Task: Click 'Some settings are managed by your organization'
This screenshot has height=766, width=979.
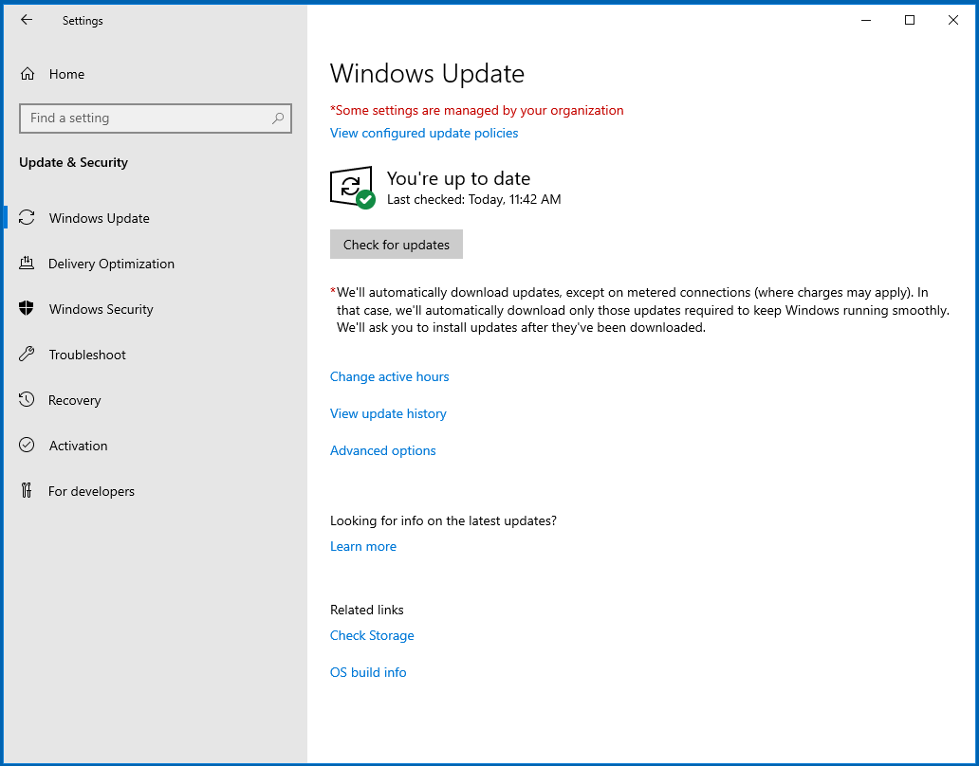Action: [x=479, y=110]
